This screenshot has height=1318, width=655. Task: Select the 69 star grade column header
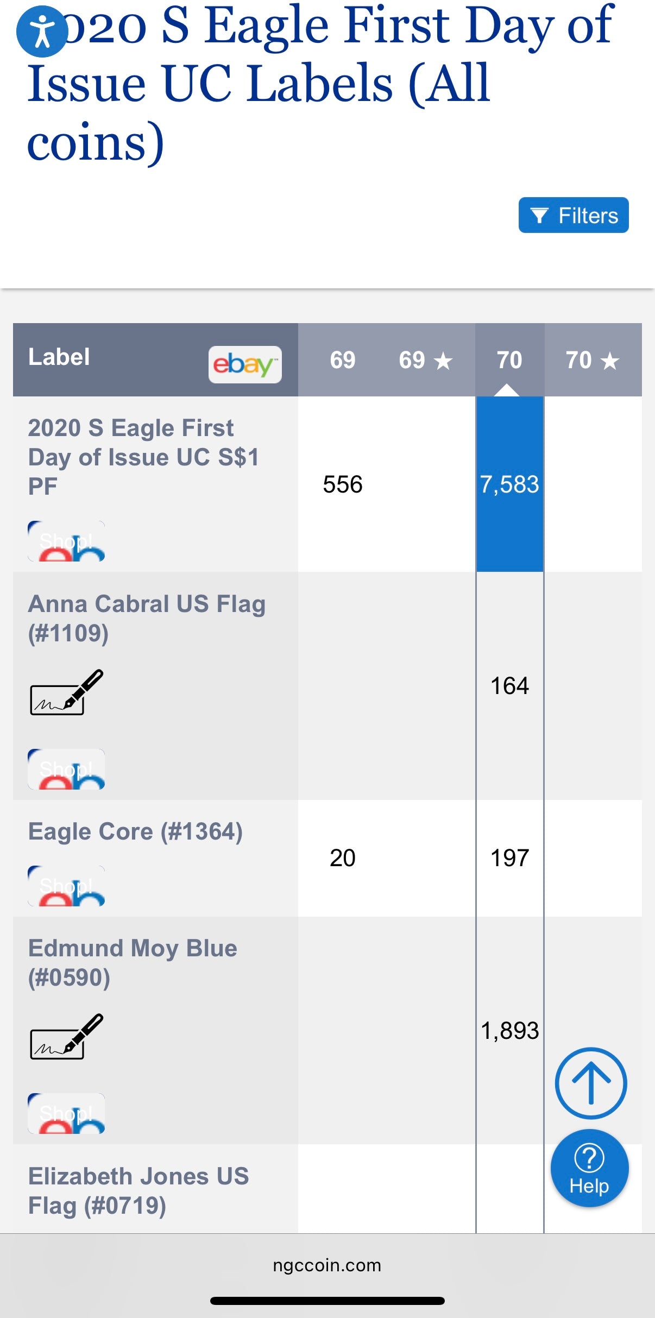[425, 360]
